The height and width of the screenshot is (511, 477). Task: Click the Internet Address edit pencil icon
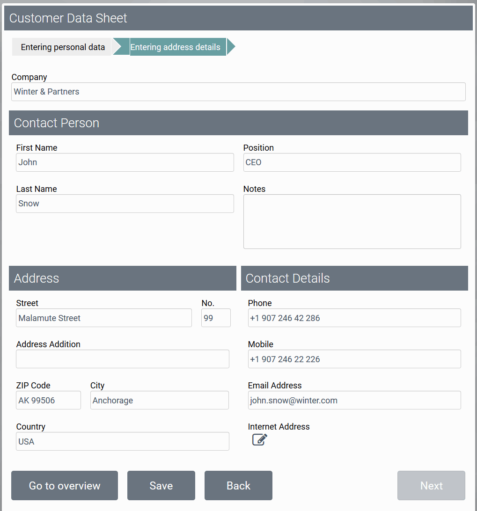point(260,440)
